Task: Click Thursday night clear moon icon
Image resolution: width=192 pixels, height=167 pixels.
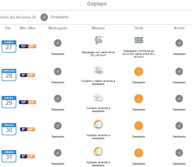Action: (179, 99)
